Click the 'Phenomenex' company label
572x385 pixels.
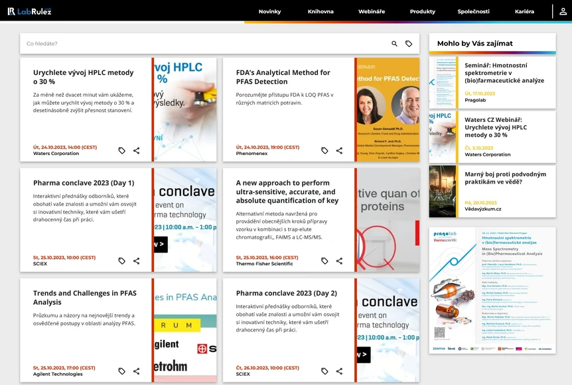tap(251, 153)
